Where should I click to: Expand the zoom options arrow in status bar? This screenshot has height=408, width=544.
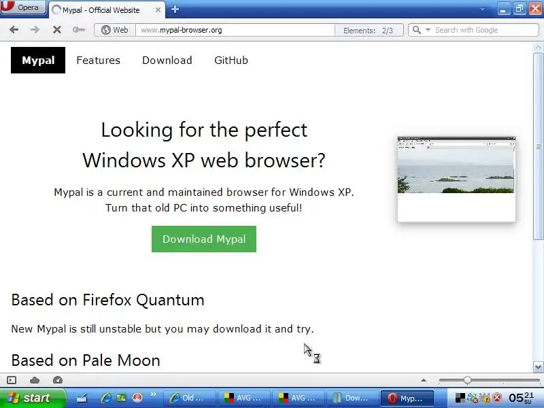pos(424,380)
